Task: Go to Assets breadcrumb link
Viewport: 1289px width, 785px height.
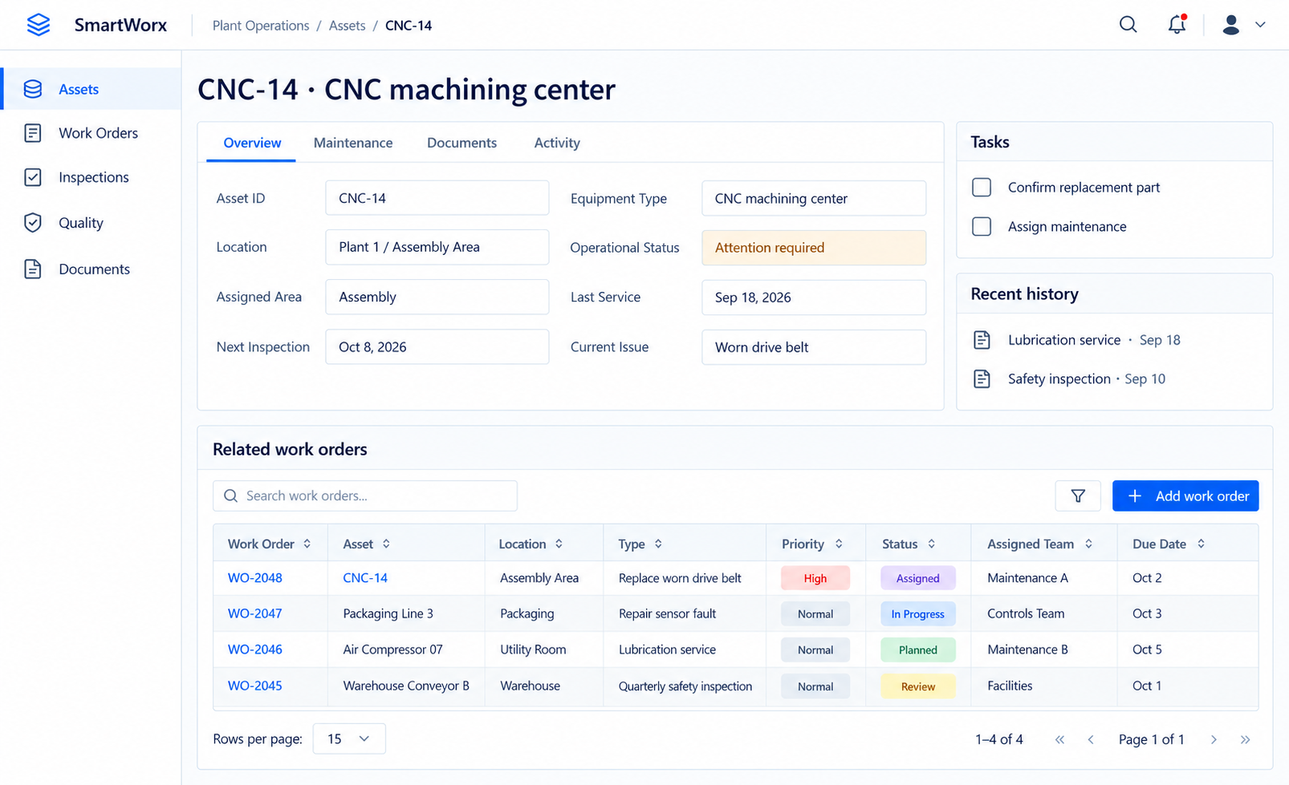Action: [347, 26]
